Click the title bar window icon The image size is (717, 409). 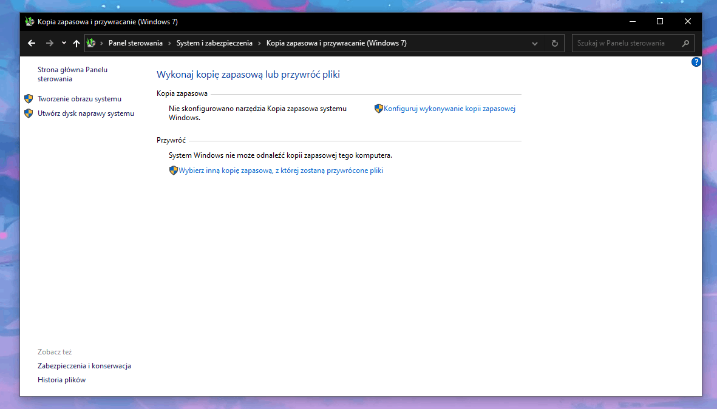pyautogui.click(x=30, y=21)
